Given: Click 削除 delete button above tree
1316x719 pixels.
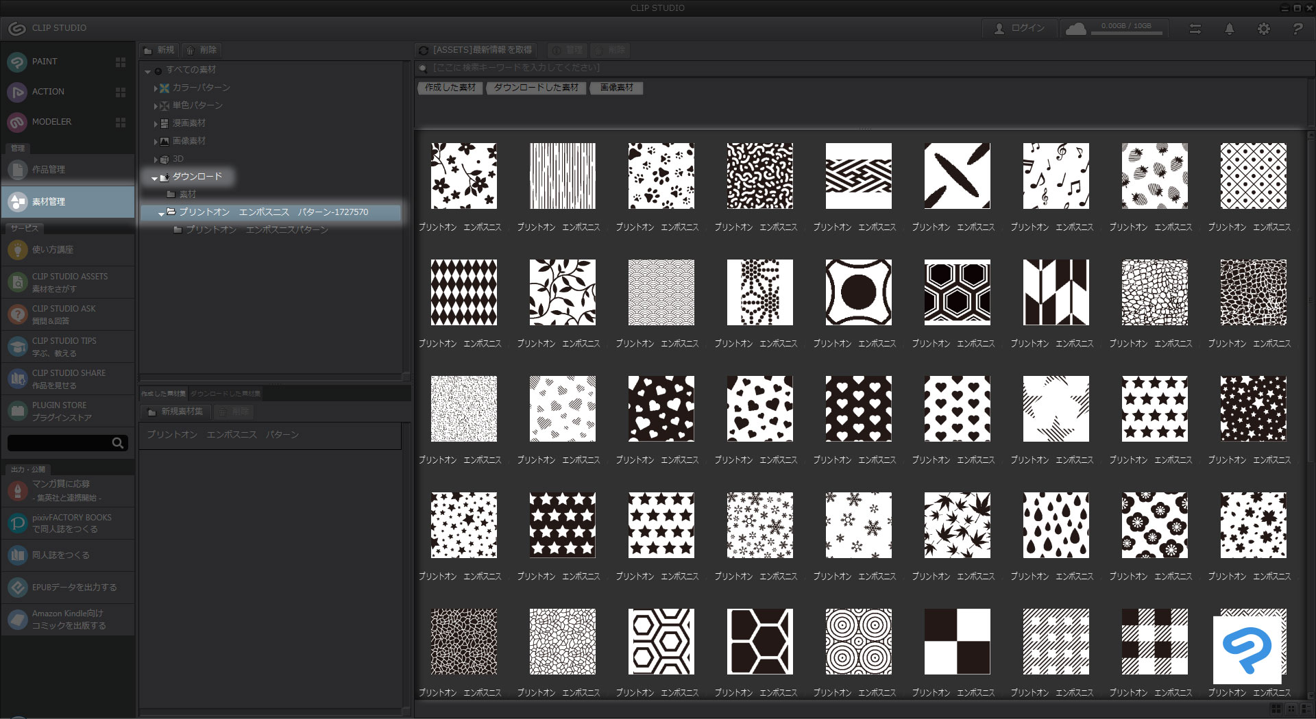Looking at the screenshot, I should click(x=202, y=50).
